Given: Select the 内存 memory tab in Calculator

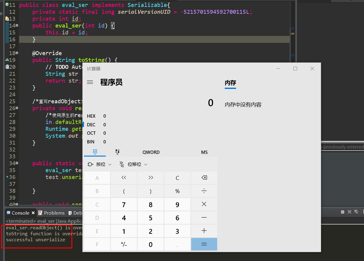Looking at the screenshot, I should point(230,83).
